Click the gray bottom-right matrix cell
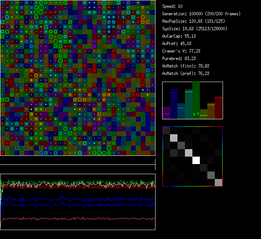 (x=218, y=182)
